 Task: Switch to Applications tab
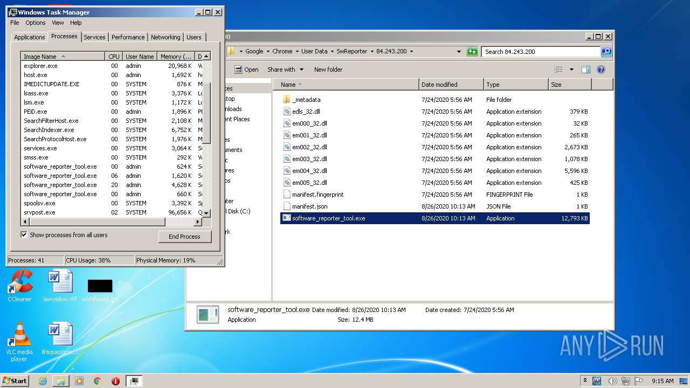[29, 37]
